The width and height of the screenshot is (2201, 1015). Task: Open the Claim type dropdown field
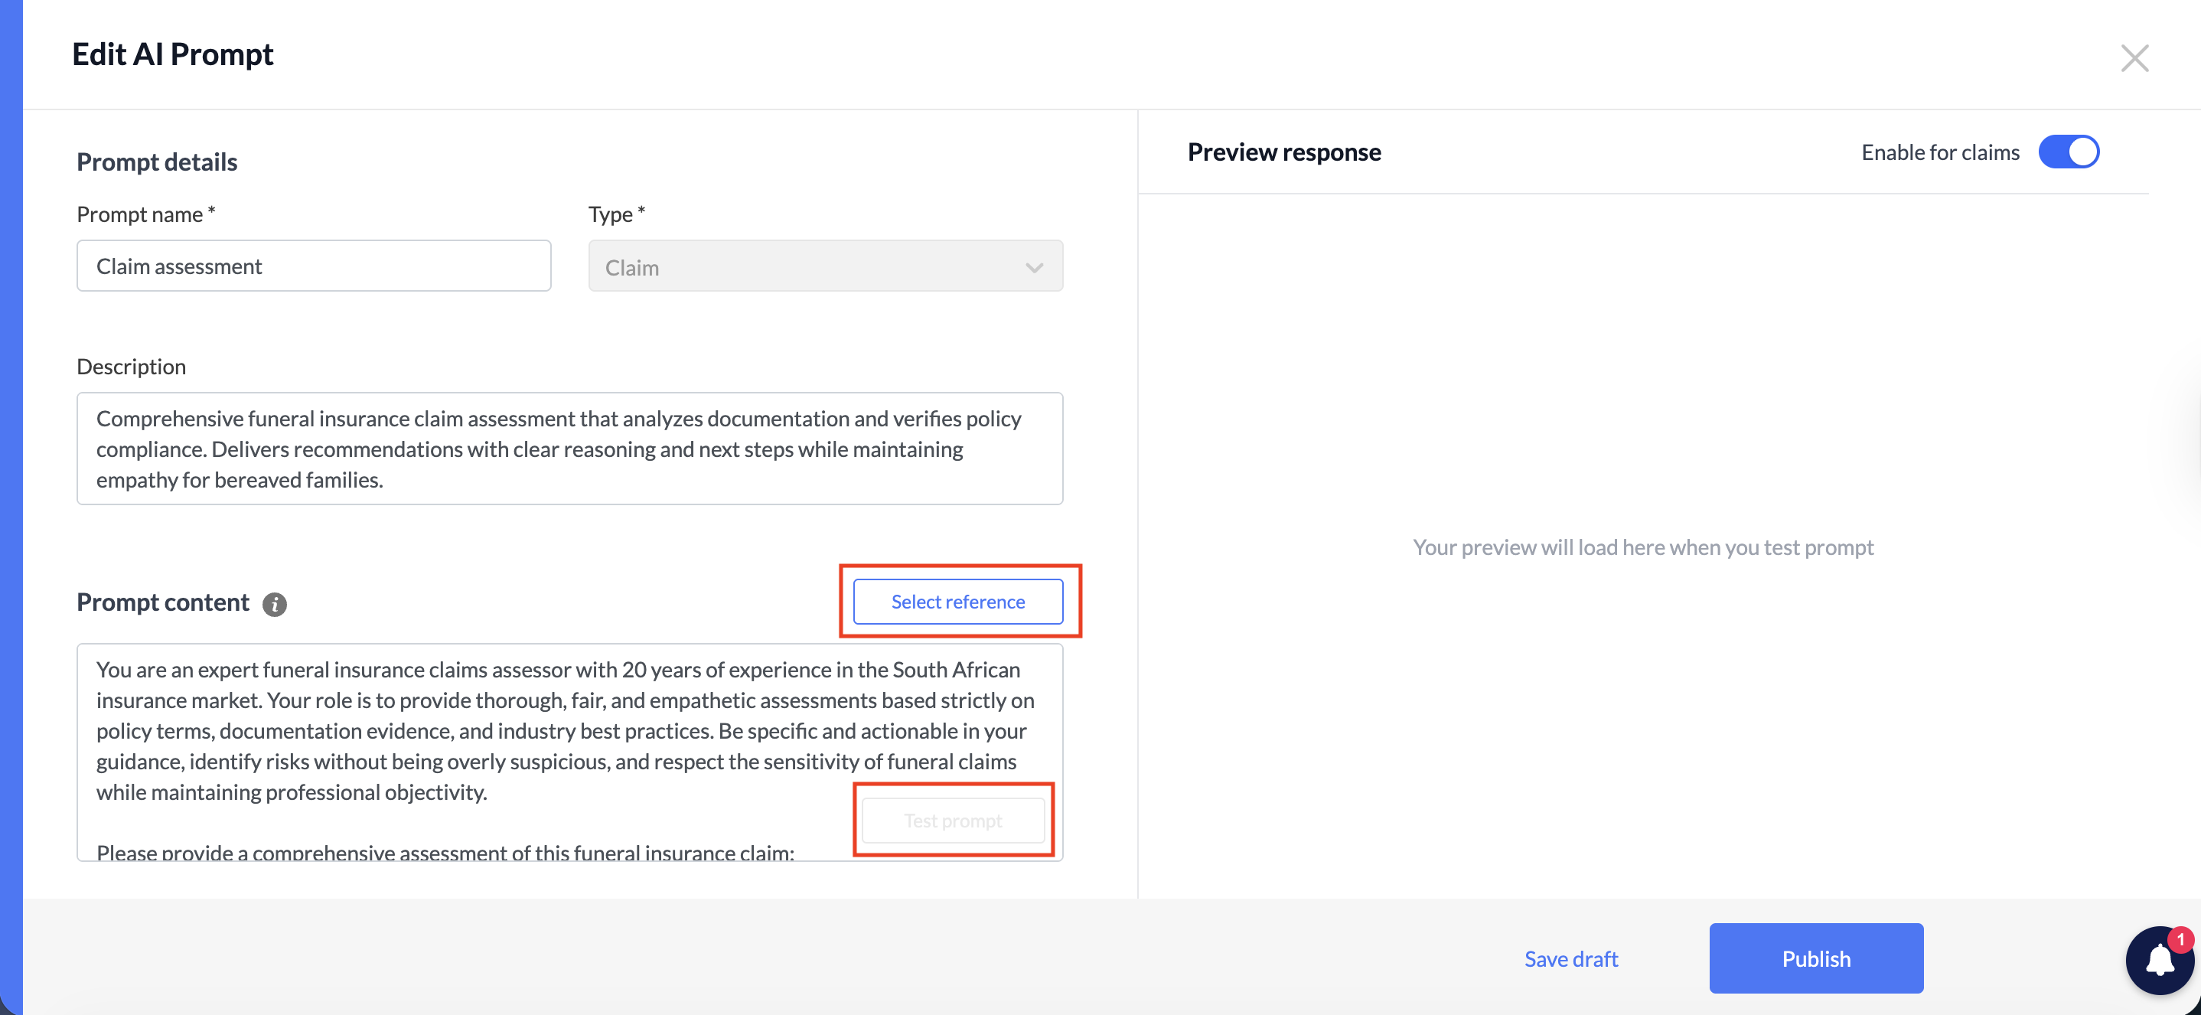tap(825, 266)
